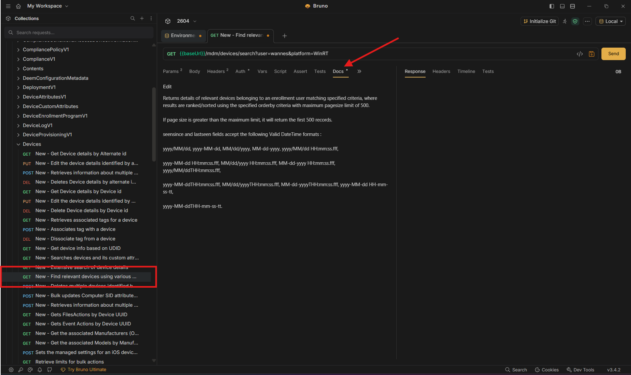The image size is (631, 375).
Task: Open the Auth tab
Action: [243, 71]
